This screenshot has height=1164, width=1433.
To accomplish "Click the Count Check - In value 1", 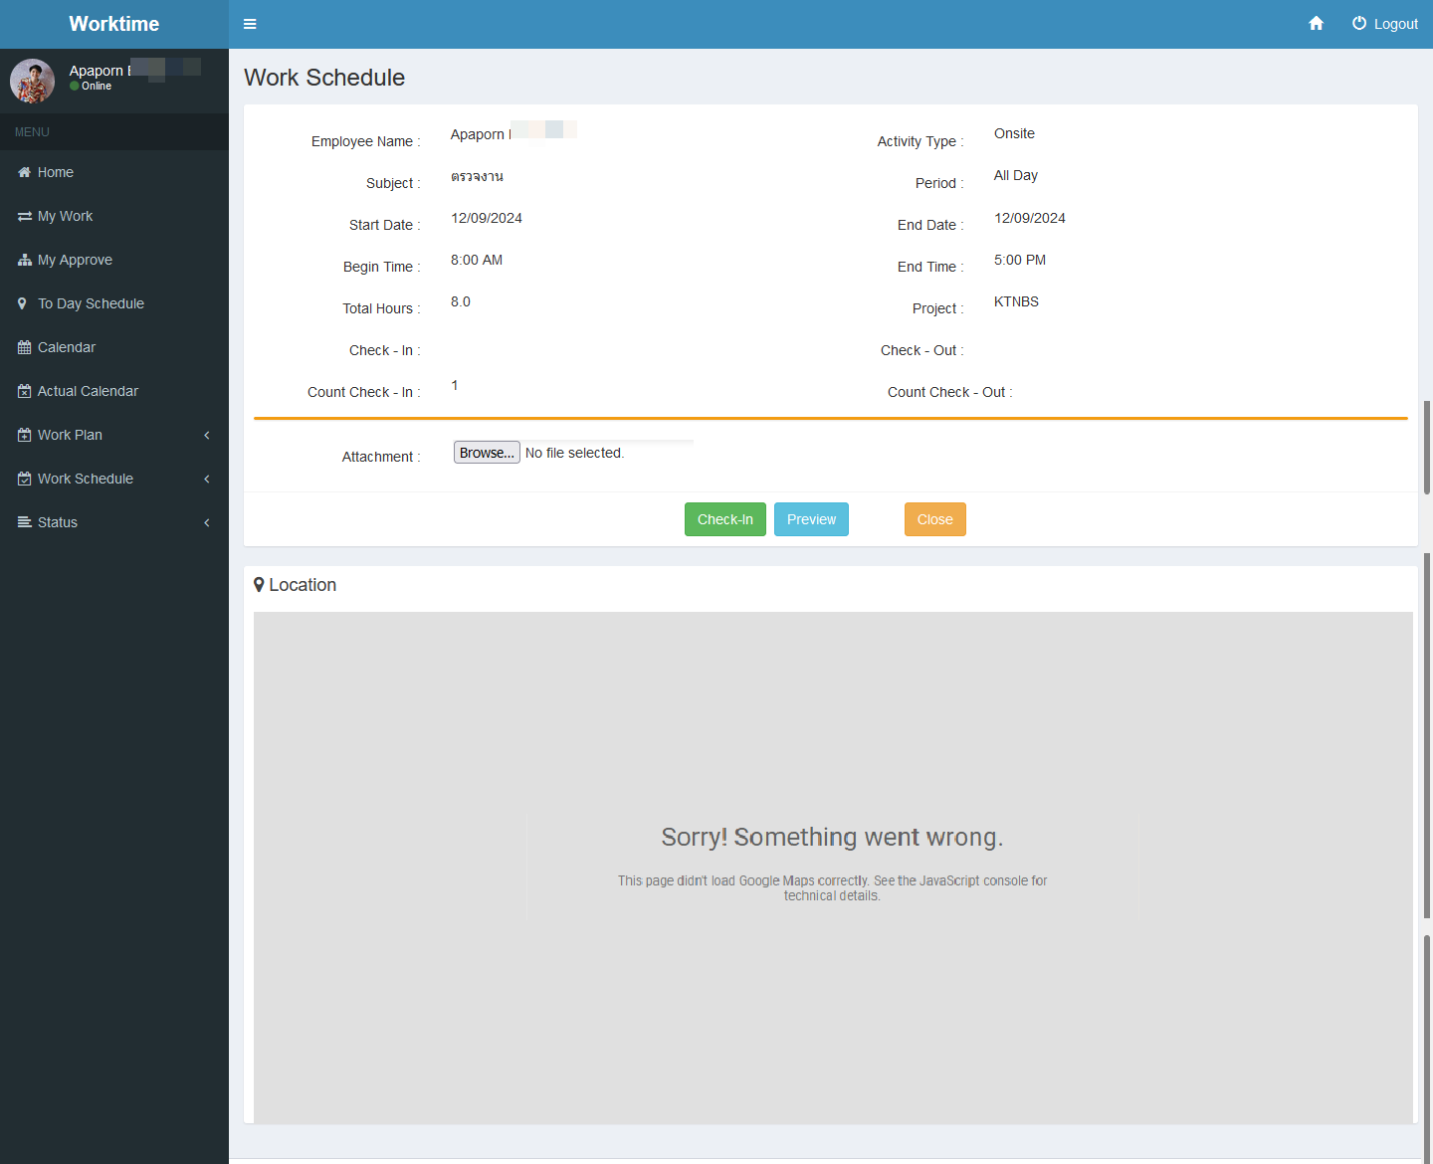I will 455,385.
